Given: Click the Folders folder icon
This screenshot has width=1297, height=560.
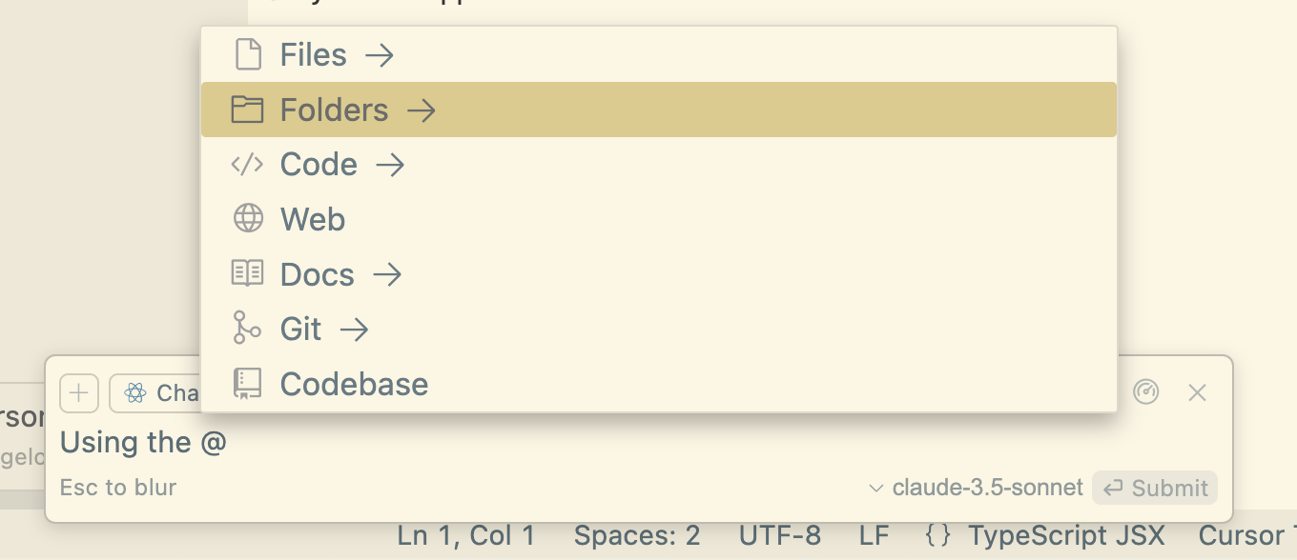Looking at the screenshot, I should [x=248, y=110].
